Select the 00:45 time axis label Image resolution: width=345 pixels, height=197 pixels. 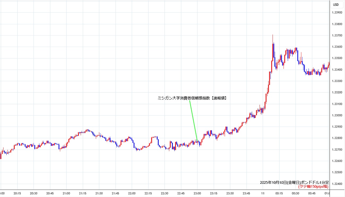[312, 193]
